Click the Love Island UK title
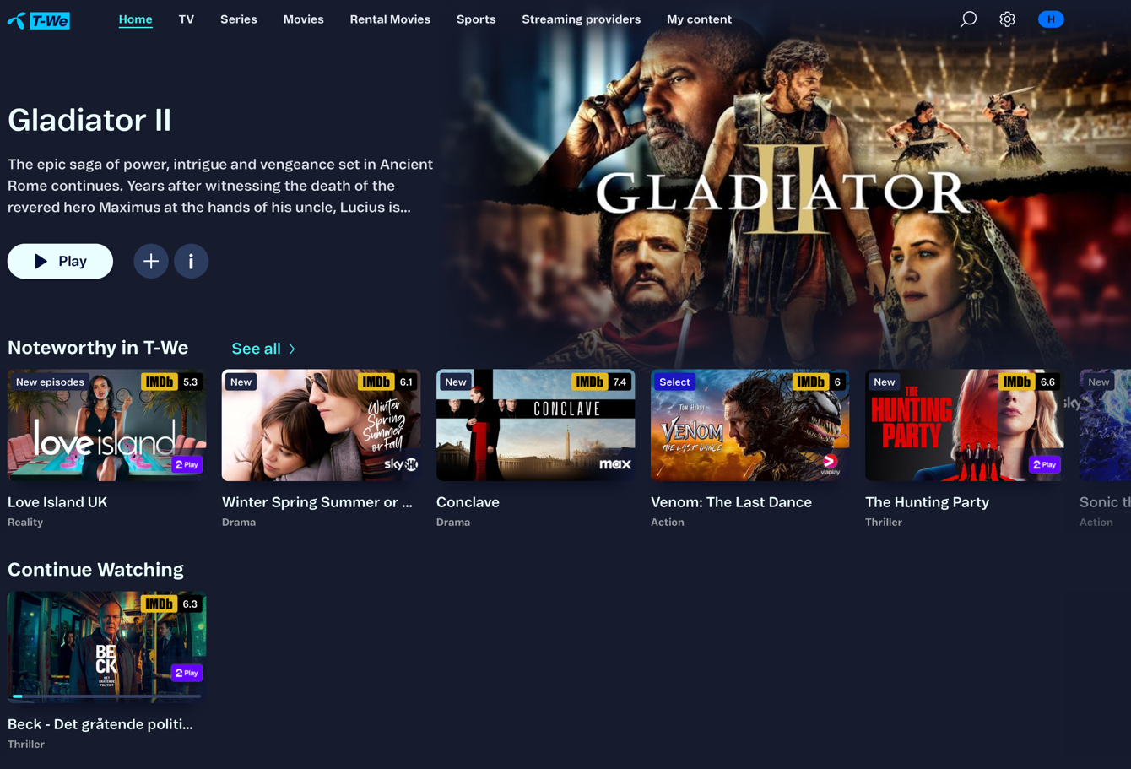 pyautogui.click(x=57, y=502)
